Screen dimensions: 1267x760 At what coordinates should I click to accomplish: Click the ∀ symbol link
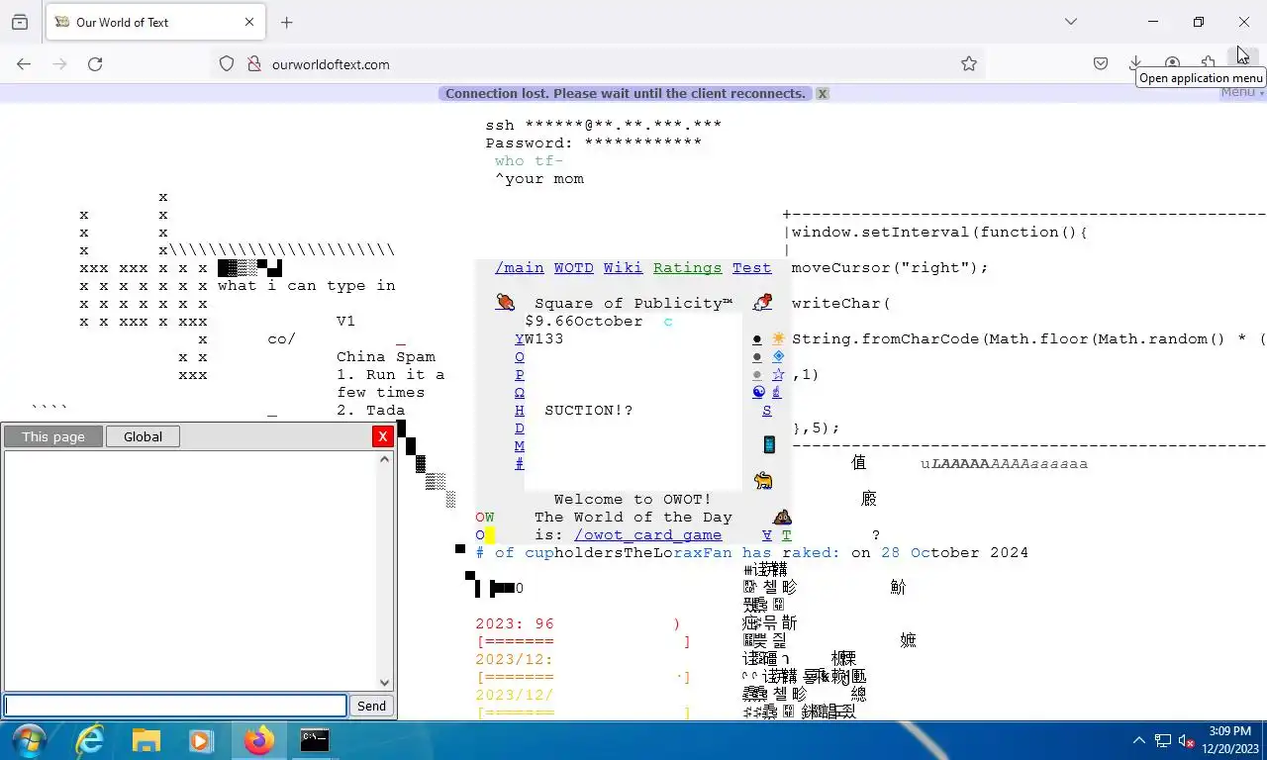tap(767, 534)
